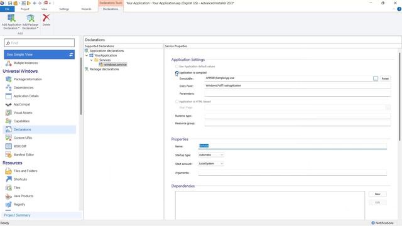Click the help question mark icon
This screenshot has height=226, width=402.
pos(399,9)
